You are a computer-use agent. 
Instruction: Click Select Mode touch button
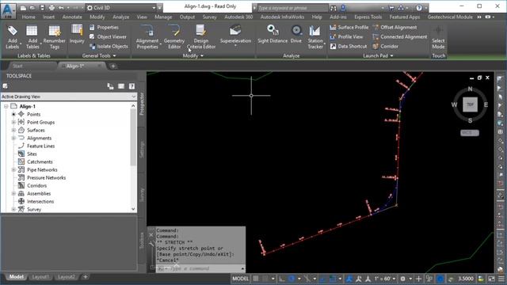[438, 37]
